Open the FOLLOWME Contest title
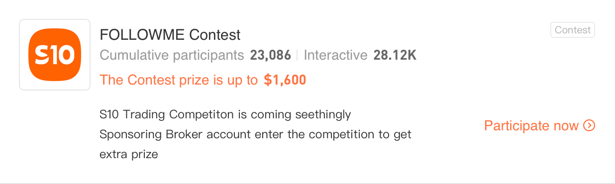 [170, 35]
